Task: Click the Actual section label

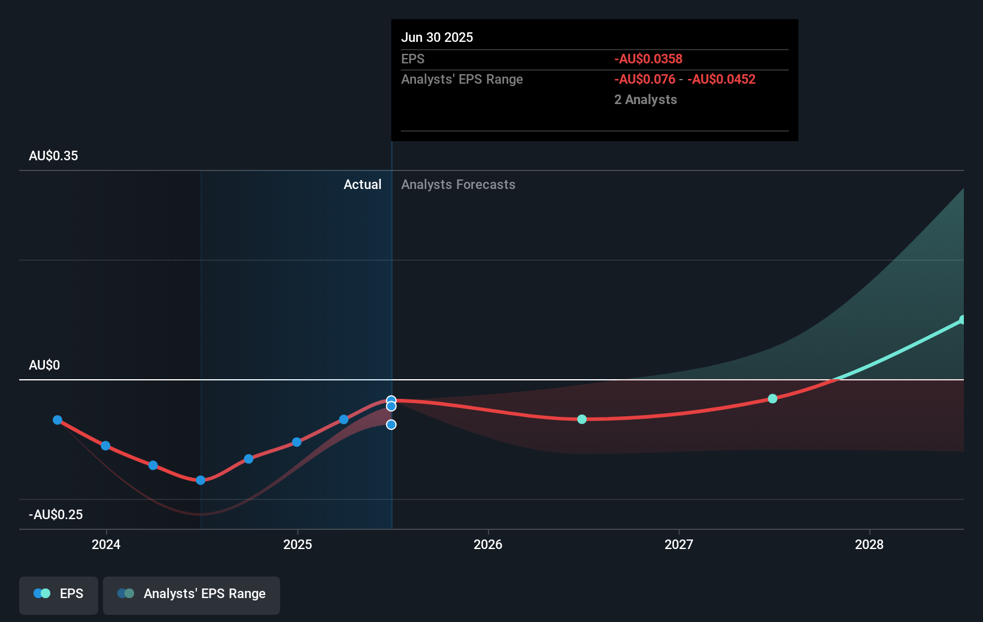Action: coord(362,185)
